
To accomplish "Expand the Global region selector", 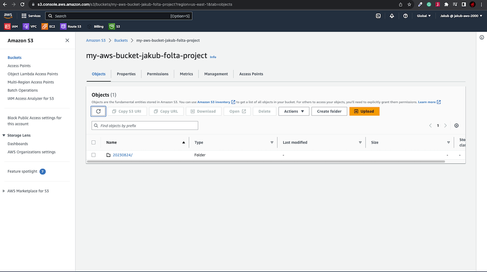I will tap(424, 16).
